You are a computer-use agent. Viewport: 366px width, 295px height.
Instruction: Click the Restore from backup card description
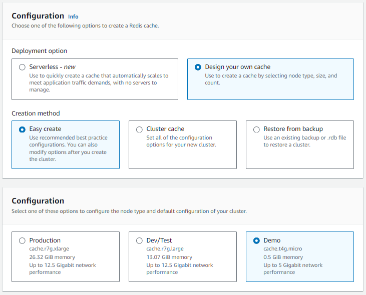coord(304,141)
